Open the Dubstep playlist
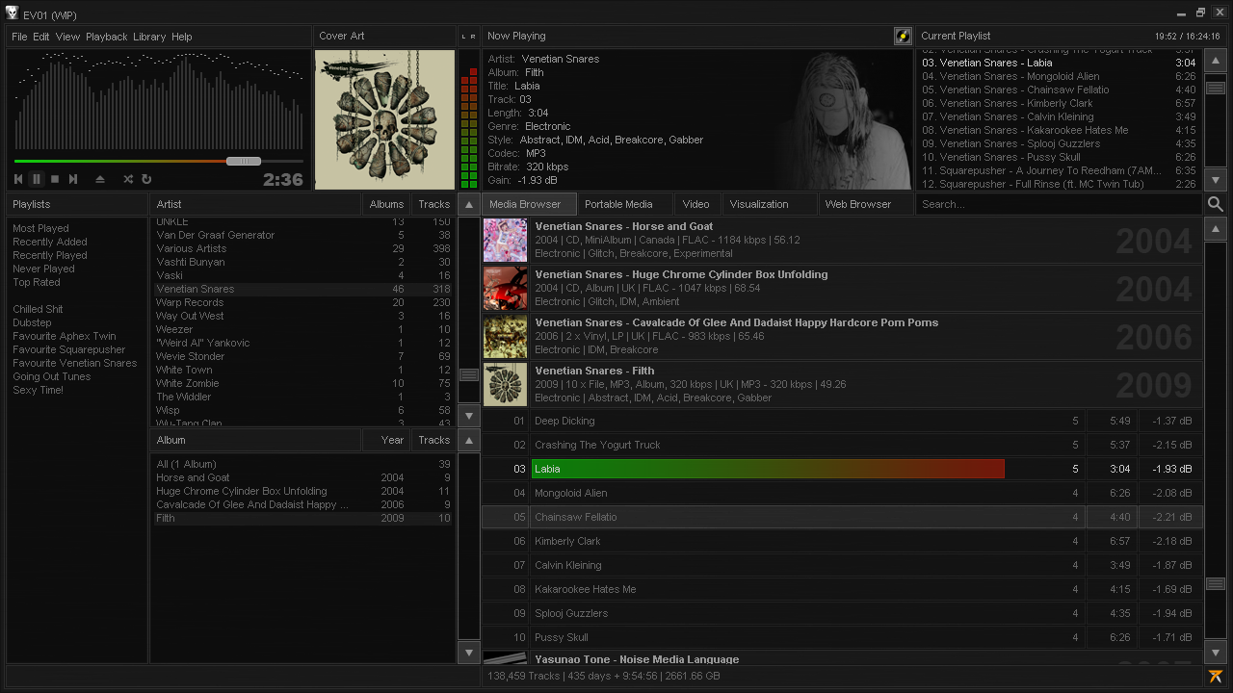The height and width of the screenshot is (693, 1233). pyautogui.click(x=32, y=322)
